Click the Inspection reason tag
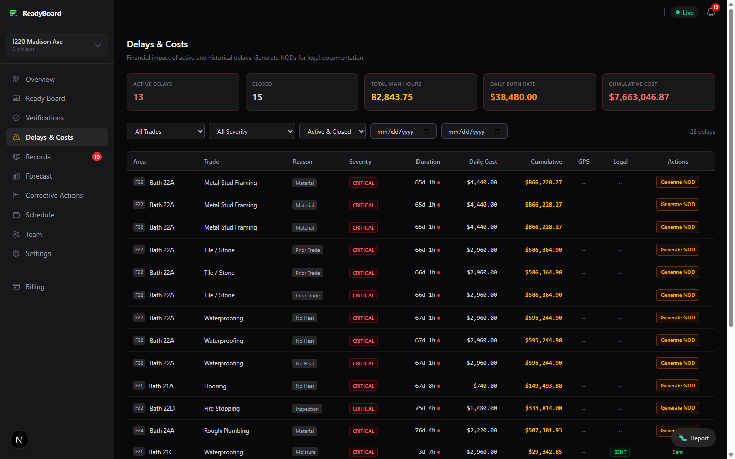735x459 pixels. (307, 409)
